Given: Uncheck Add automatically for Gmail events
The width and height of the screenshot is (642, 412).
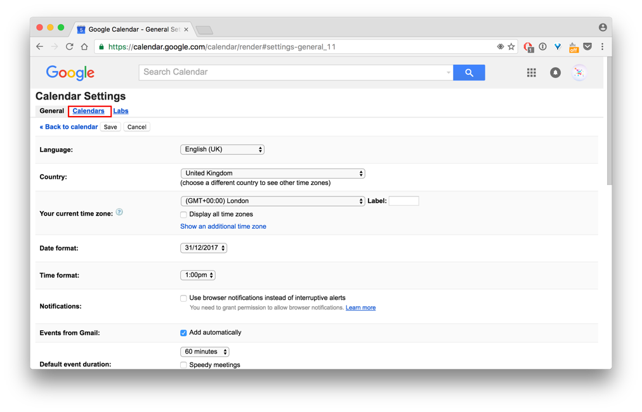Looking at the screenshot, I should 183,333.
